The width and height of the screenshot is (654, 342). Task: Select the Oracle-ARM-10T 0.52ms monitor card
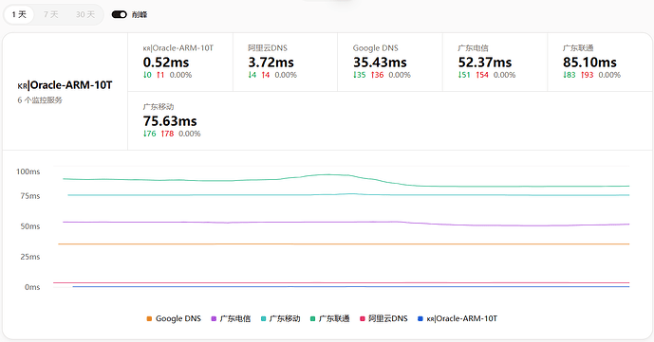click(180, 62)
